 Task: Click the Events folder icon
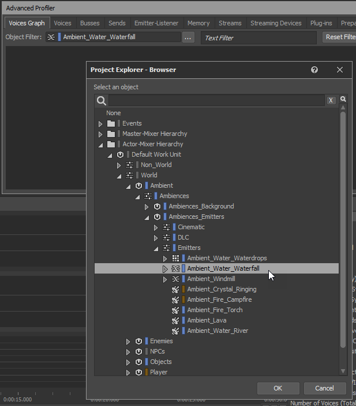pos(111,123)
